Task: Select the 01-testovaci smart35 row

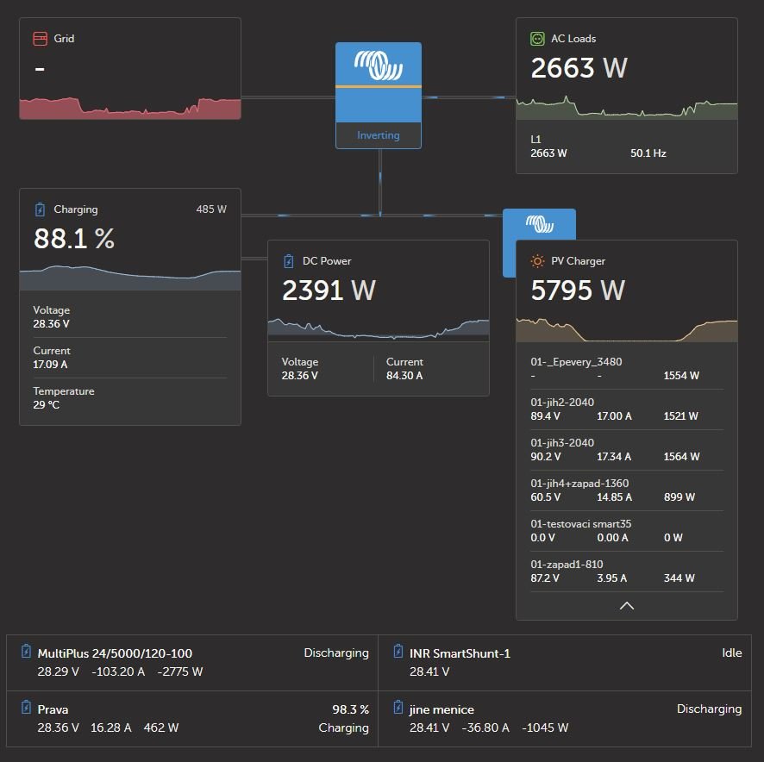Action: click(626, 531)
